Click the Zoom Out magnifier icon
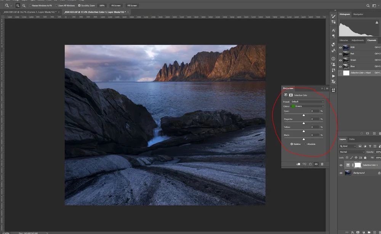The width and height of the screenshot is (381, 234). [x=24, y=6]
